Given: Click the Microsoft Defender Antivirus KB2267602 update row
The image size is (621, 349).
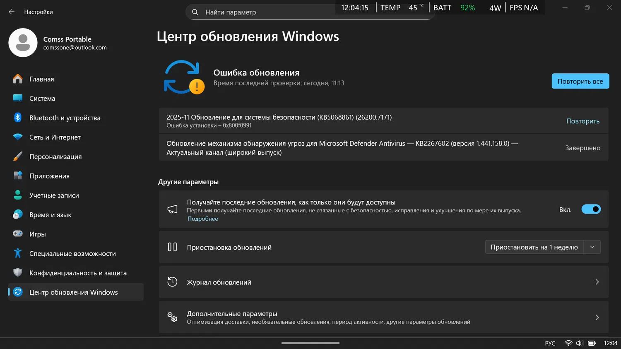Looking at the screenshot, I should point(383,148).
